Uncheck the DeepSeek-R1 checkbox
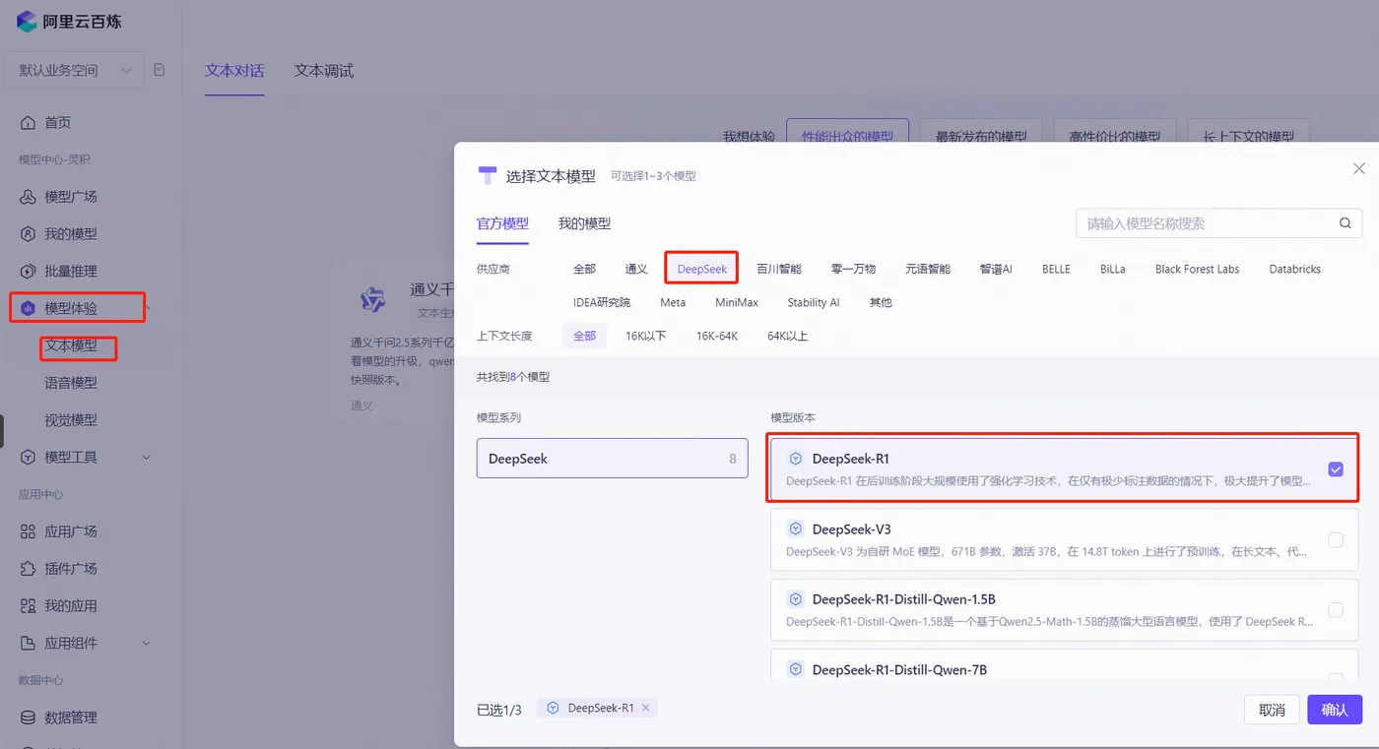Image resolution: width=1379 pixels, height=749 pixels. click(1336, 469)
